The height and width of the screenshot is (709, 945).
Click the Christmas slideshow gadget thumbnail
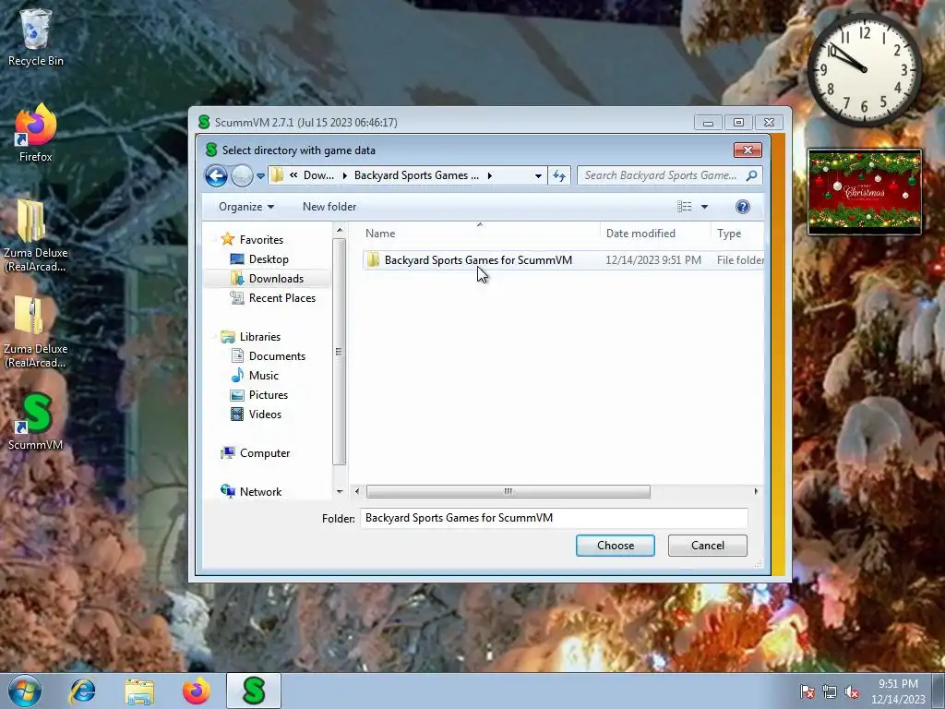(x=865, y=192)
